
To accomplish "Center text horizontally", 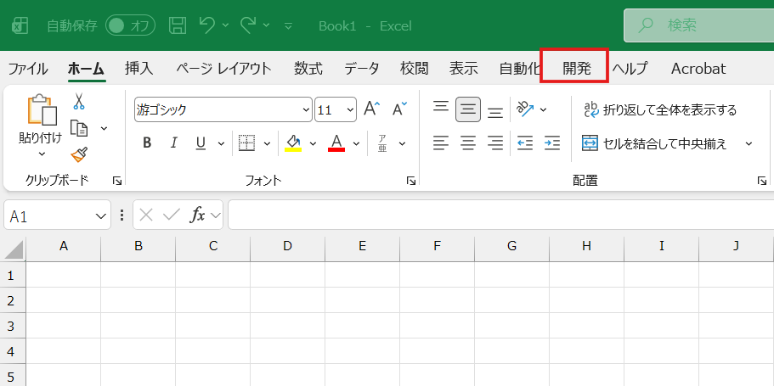I will click(x=468, y=143).
